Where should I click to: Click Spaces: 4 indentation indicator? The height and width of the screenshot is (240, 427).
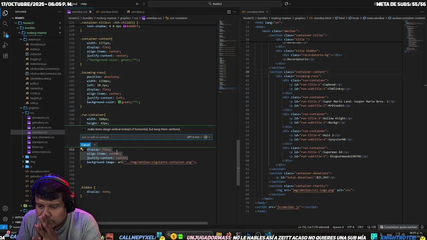pyautogui.click(x=338, y=227)
